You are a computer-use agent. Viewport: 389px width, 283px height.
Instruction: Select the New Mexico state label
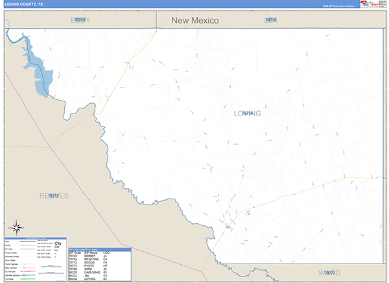coord(195,20)
